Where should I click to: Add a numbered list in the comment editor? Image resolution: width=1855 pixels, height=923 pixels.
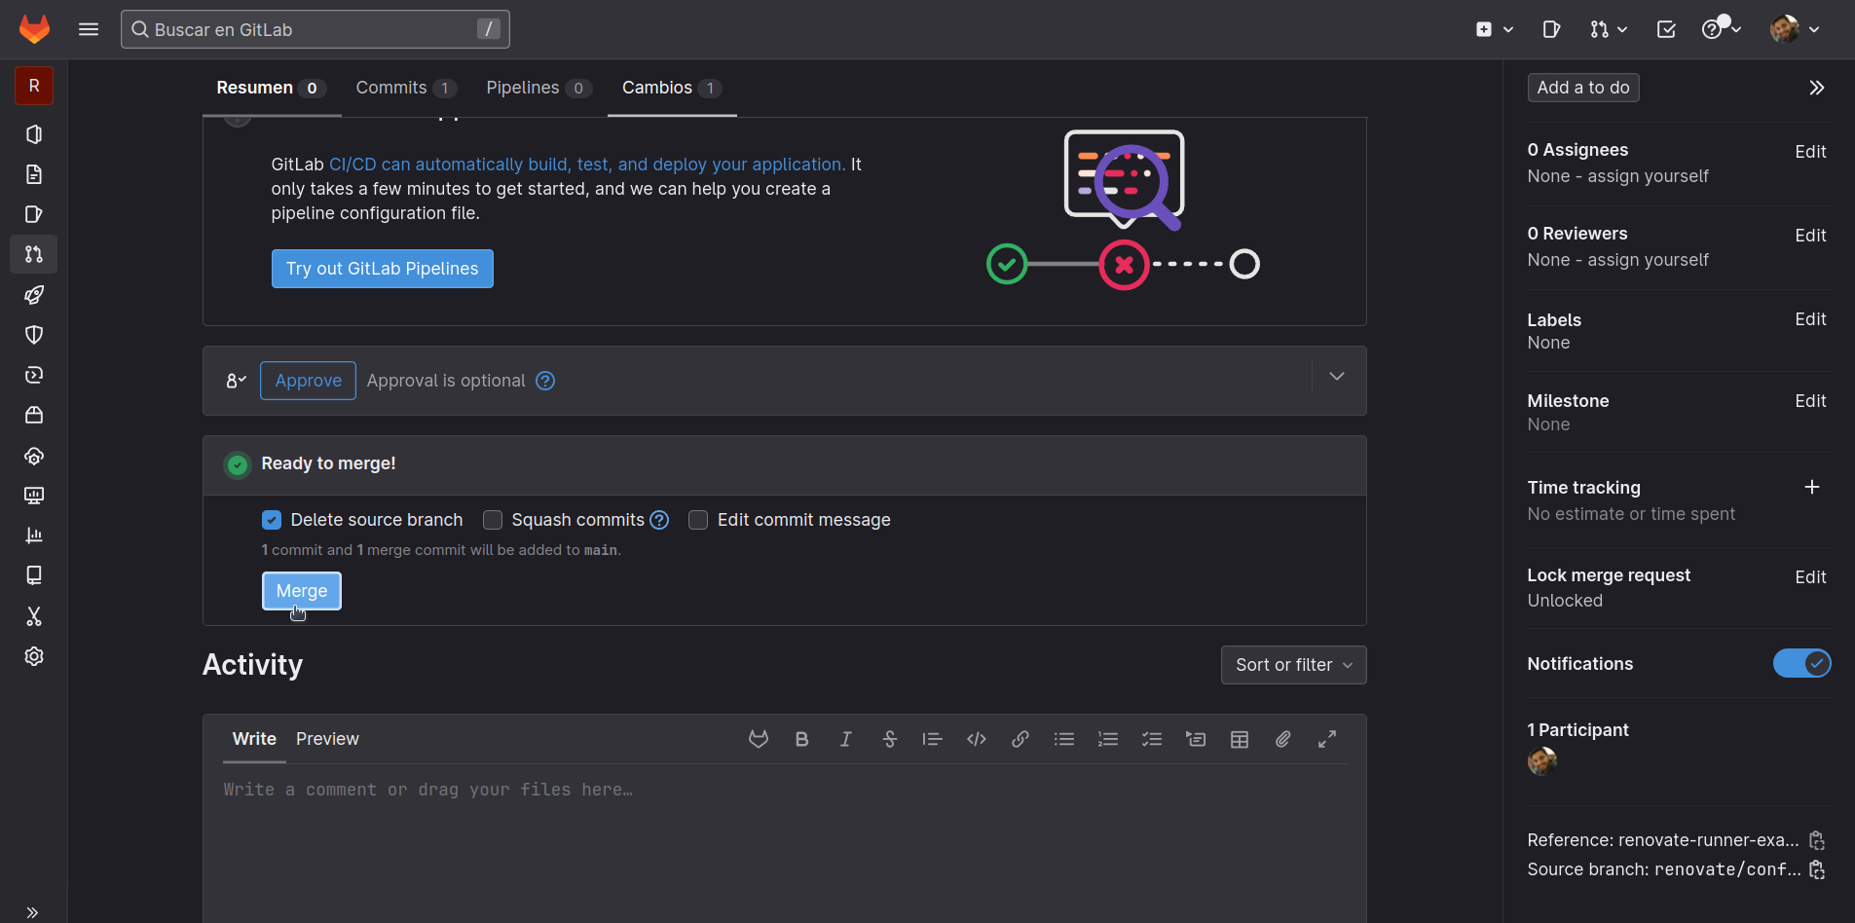[1108, 739]
